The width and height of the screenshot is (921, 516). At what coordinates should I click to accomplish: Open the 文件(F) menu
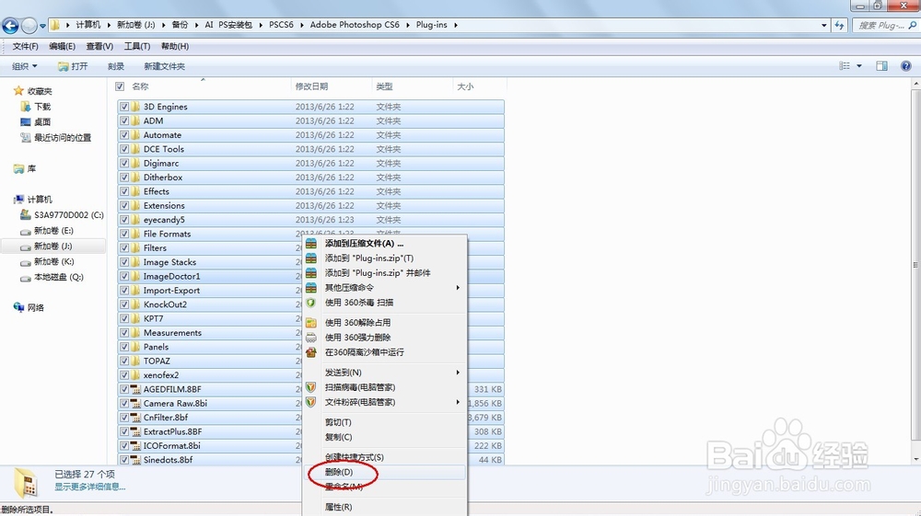pos(25,46)
